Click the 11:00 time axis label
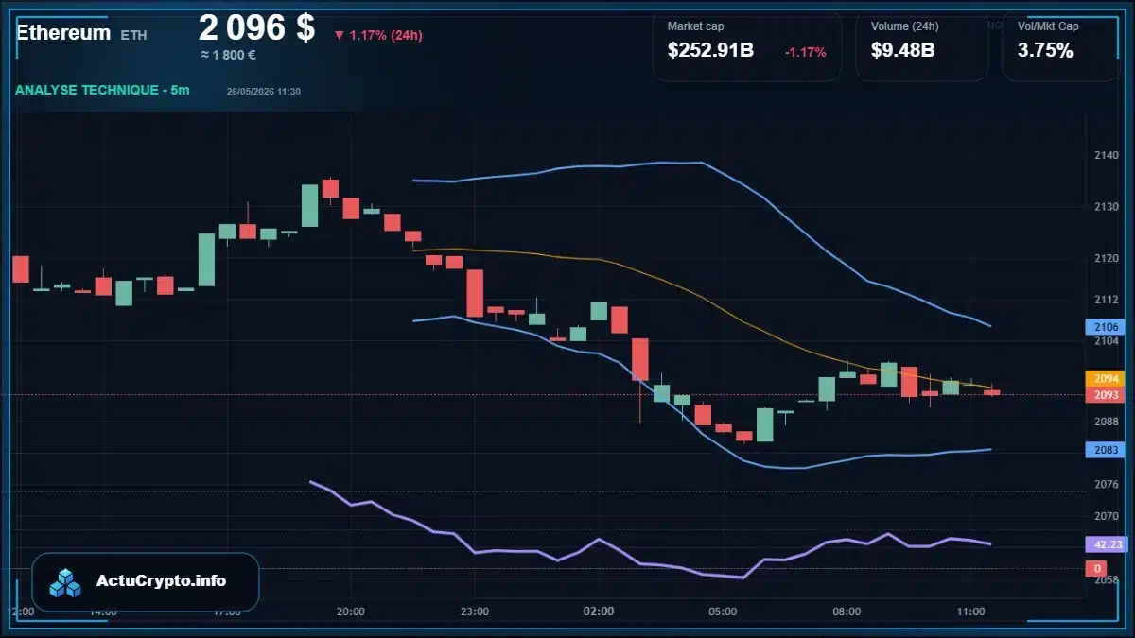 [x=970, y=612]
